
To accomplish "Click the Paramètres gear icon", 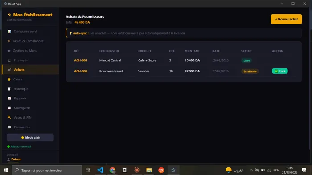I will click(x=9, y=127).
